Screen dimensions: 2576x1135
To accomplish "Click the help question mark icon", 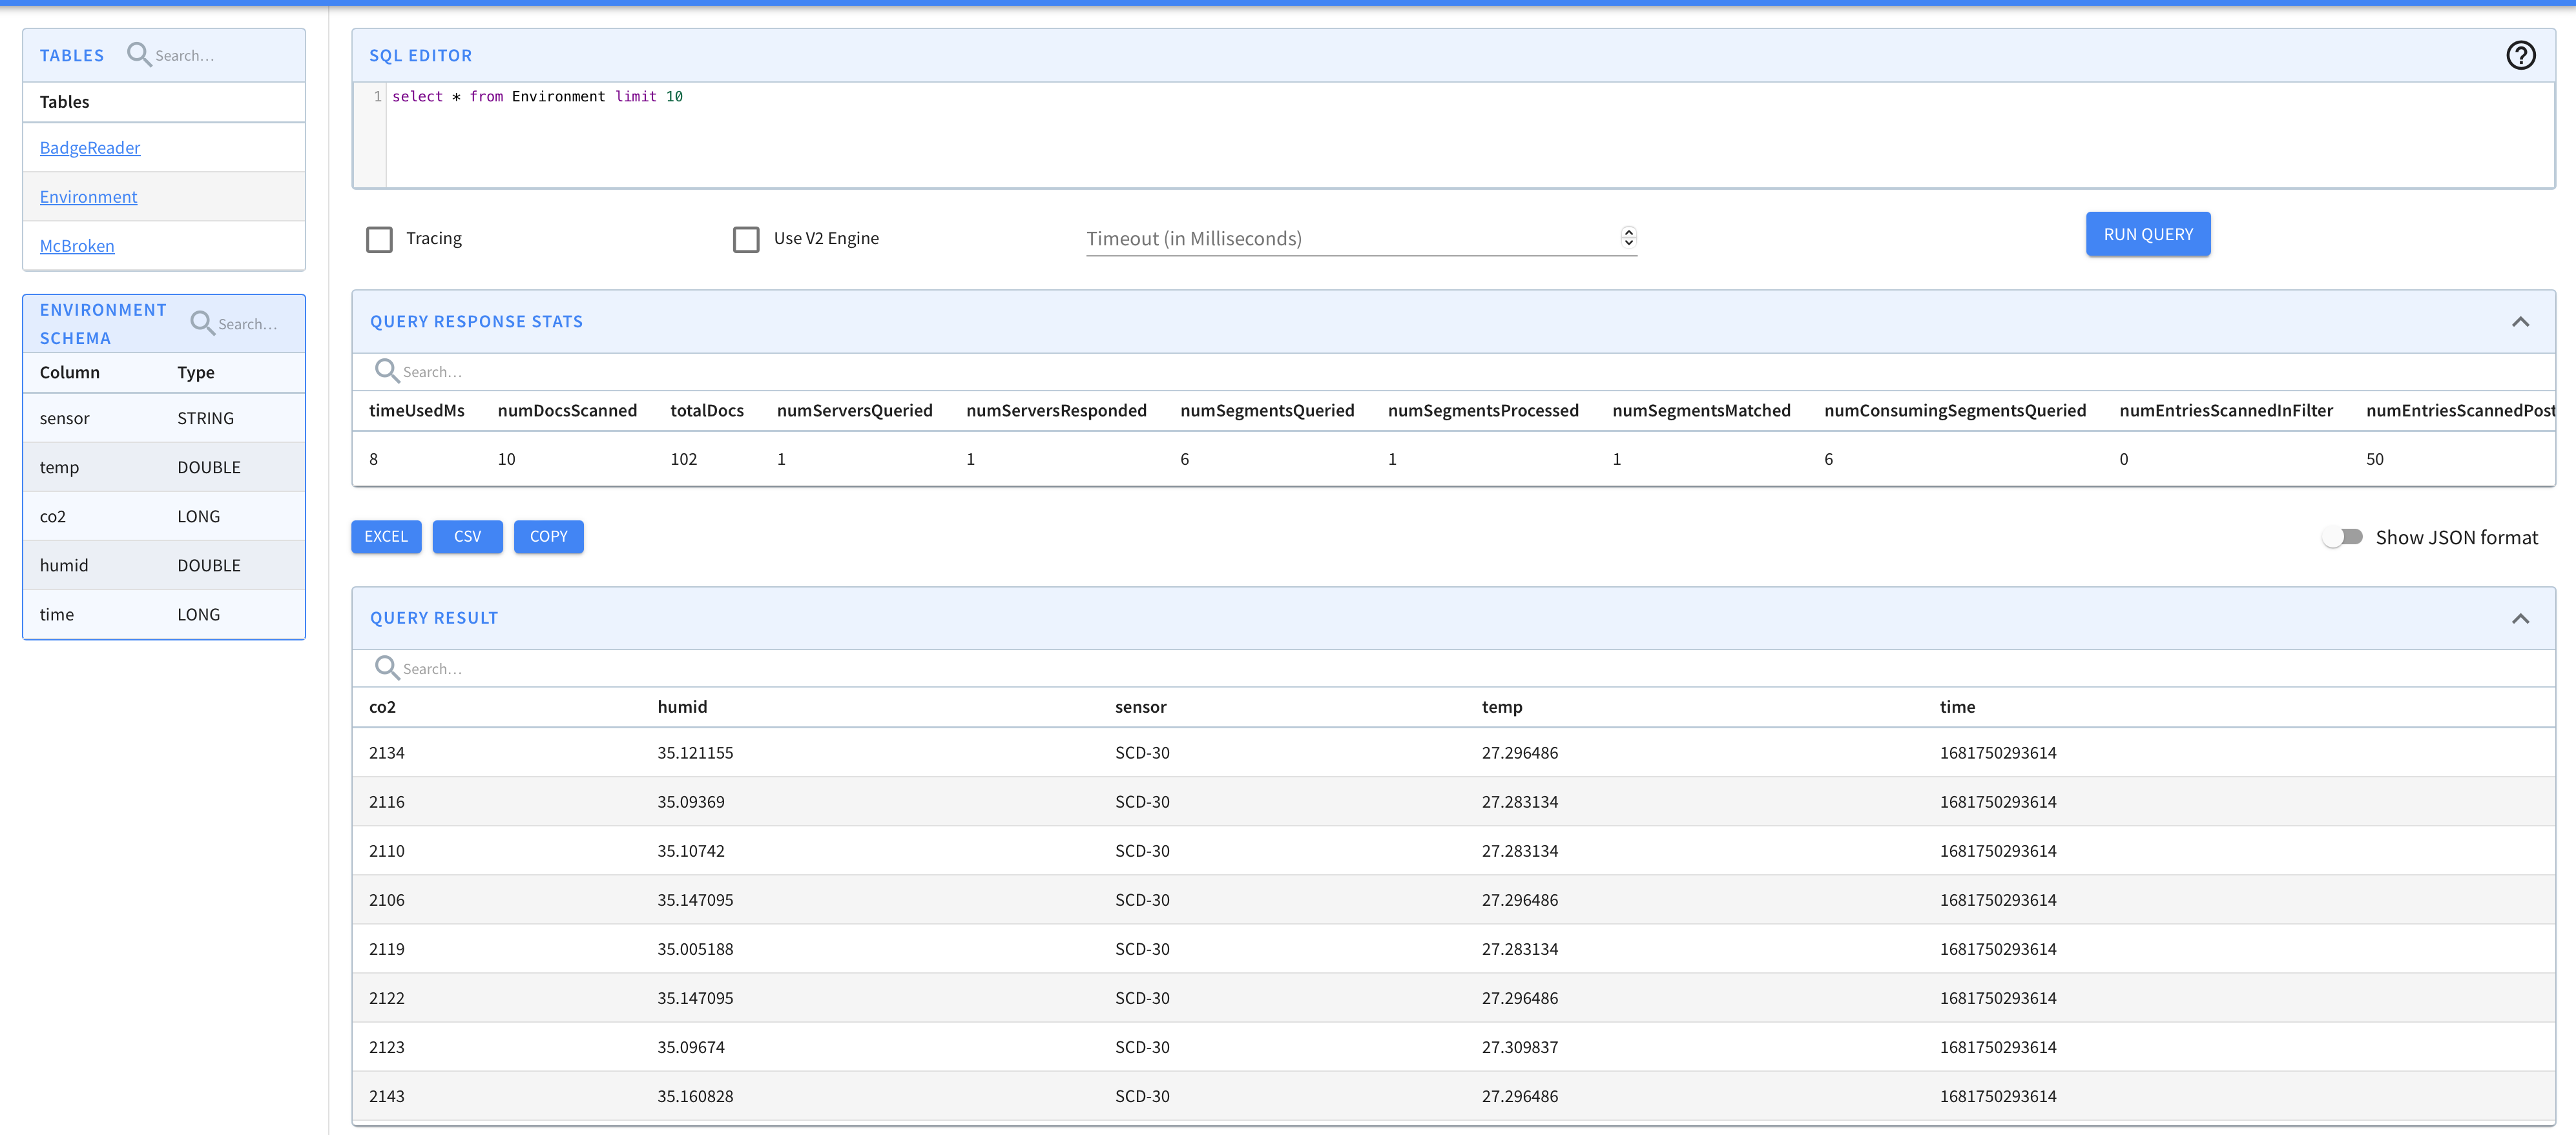I will point(2520,56).
